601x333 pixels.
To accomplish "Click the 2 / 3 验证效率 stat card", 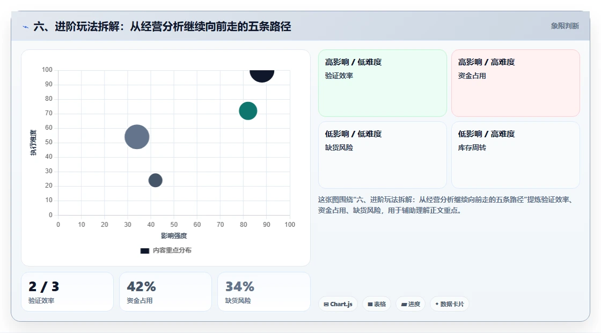I will 67,292.
